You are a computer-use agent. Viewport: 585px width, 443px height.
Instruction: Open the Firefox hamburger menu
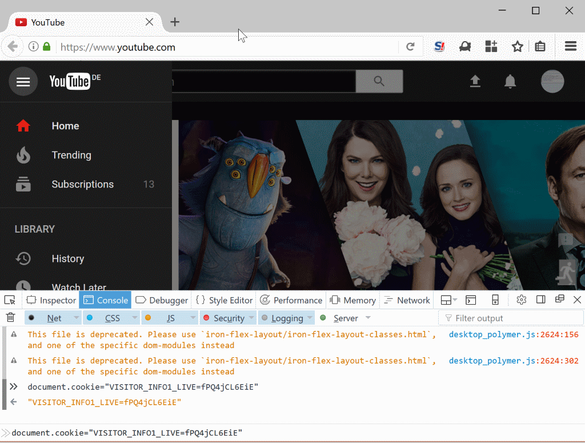coord(571,46)
